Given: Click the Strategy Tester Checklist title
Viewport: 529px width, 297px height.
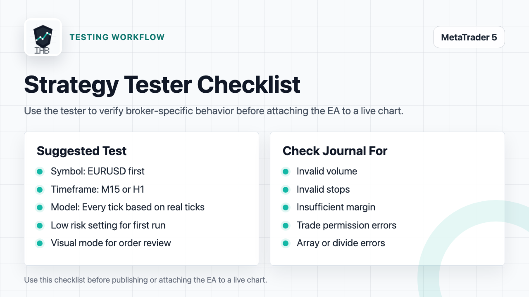Looking at the screenshot, I should tap(162, 85).
